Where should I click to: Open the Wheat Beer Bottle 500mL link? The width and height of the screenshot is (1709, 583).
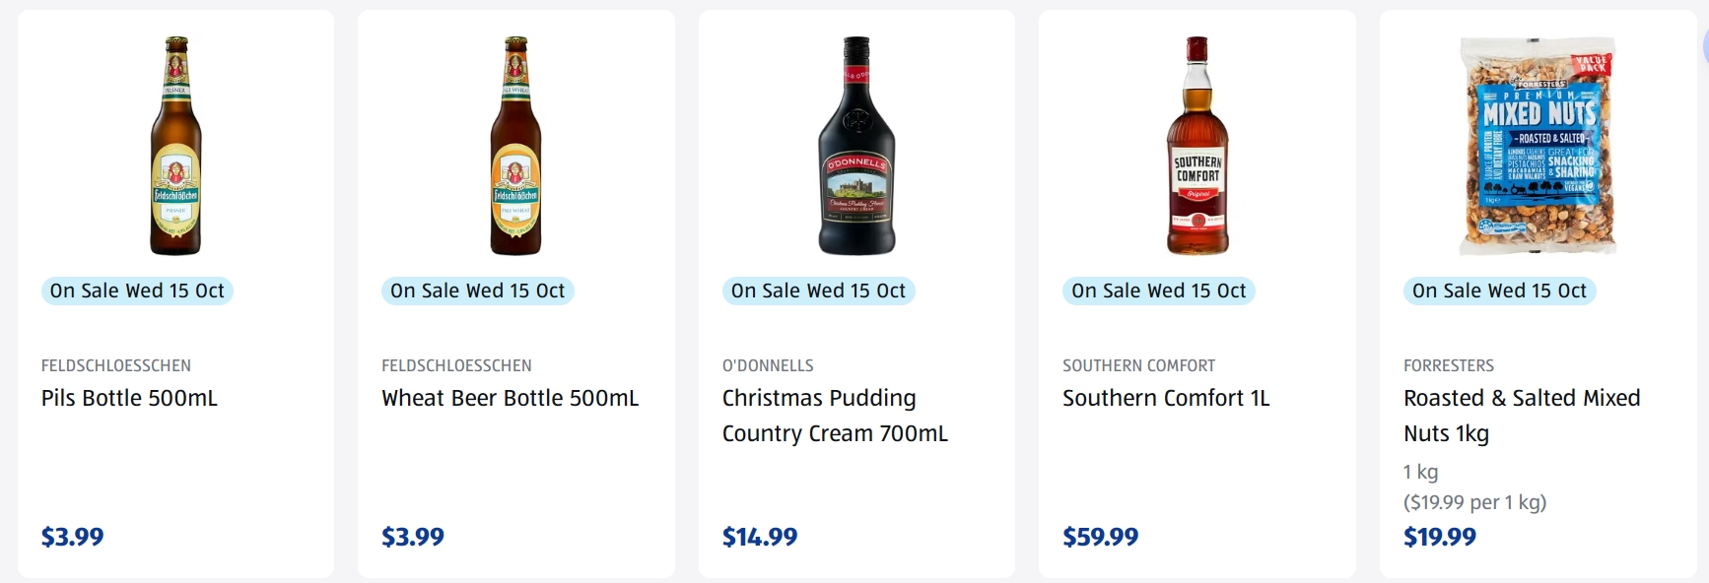[x=510, y=398]
